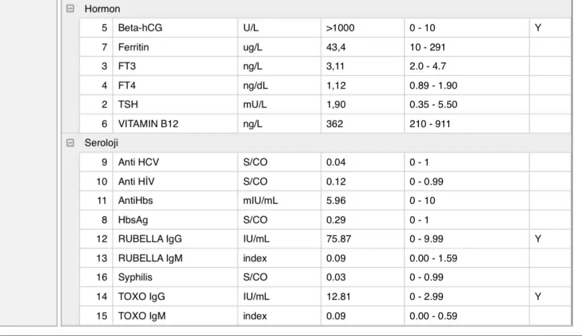Screen dimensions: 582x336
Task: Click the HbsAg test name
Action: click(133, 220)
